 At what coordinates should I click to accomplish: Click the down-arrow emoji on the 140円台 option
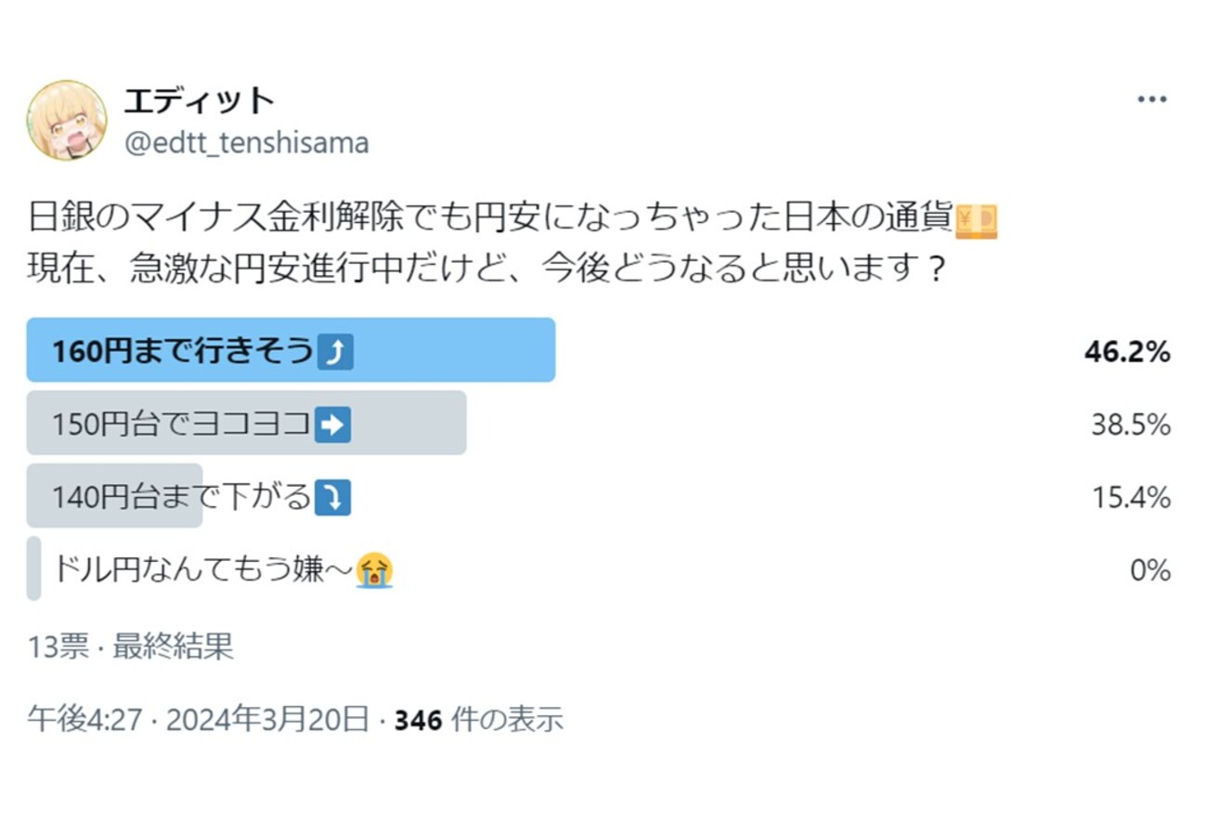tap(332, 498)
